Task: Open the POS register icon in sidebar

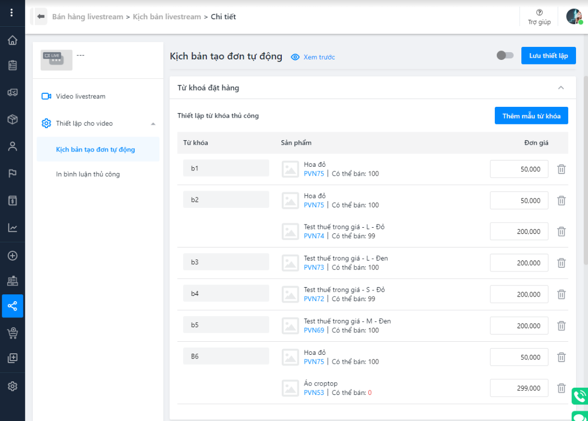Action: (x=12, y=281)
